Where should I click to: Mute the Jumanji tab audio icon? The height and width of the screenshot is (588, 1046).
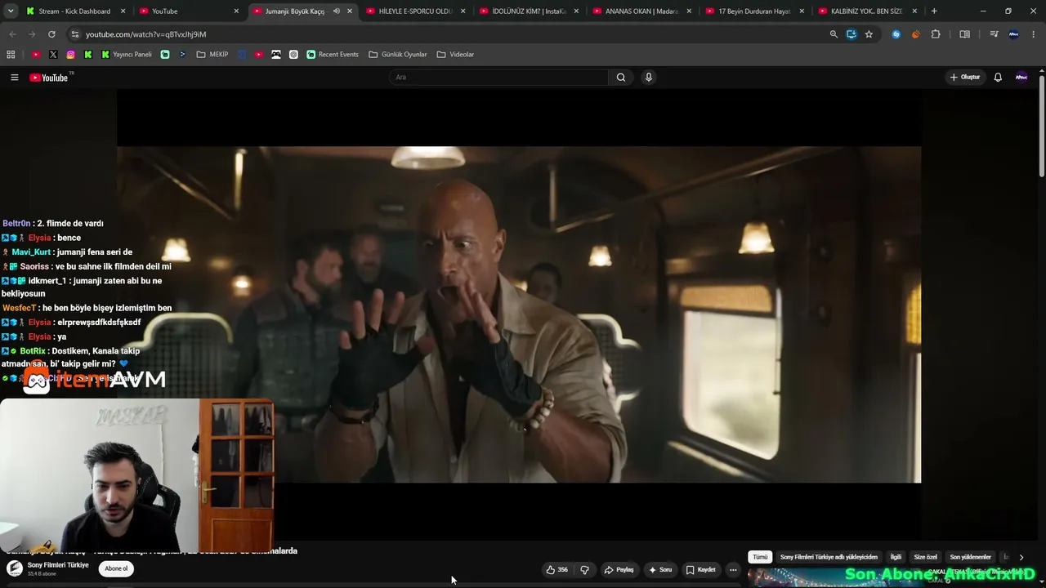[336, 11]
